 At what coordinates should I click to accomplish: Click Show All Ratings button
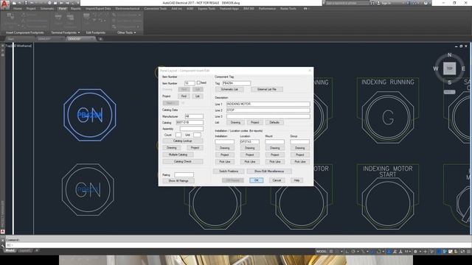178,181
